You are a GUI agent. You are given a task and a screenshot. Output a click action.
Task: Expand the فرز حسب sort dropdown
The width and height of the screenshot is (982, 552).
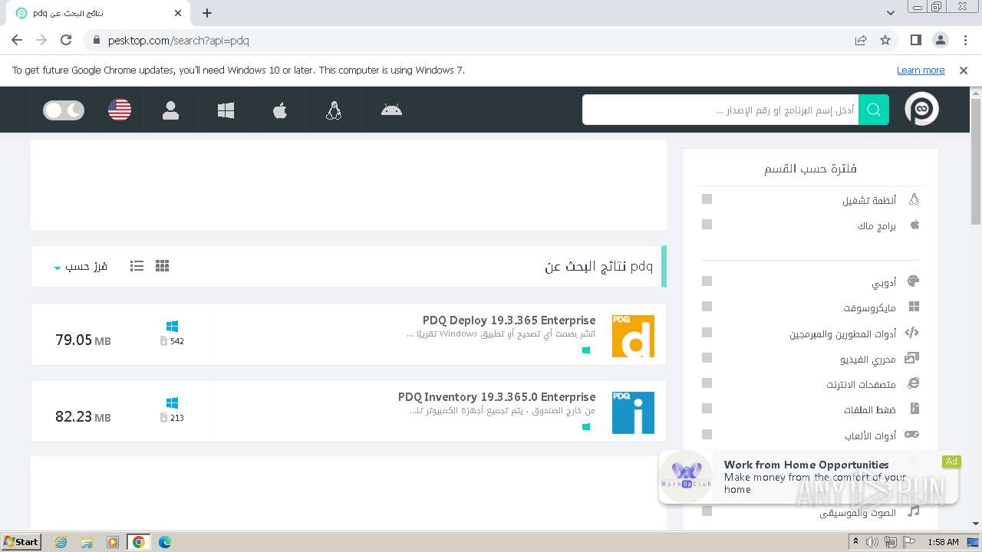point(81,266)
